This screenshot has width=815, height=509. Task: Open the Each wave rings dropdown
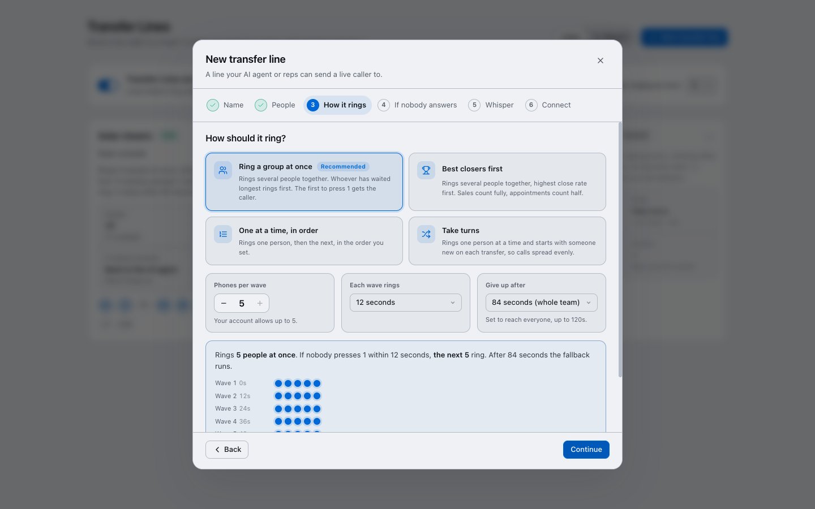tap(406, 303)
